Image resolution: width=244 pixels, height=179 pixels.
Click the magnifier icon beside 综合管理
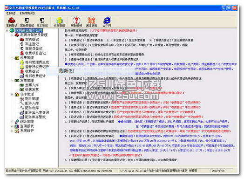(x=17, y=122)
